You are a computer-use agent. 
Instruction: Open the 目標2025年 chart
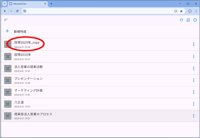(x=100, y=56)
